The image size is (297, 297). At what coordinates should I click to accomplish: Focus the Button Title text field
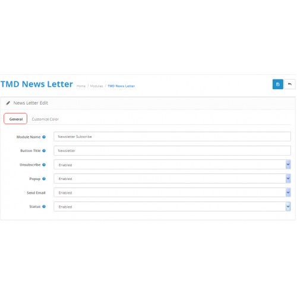[172, 151]
